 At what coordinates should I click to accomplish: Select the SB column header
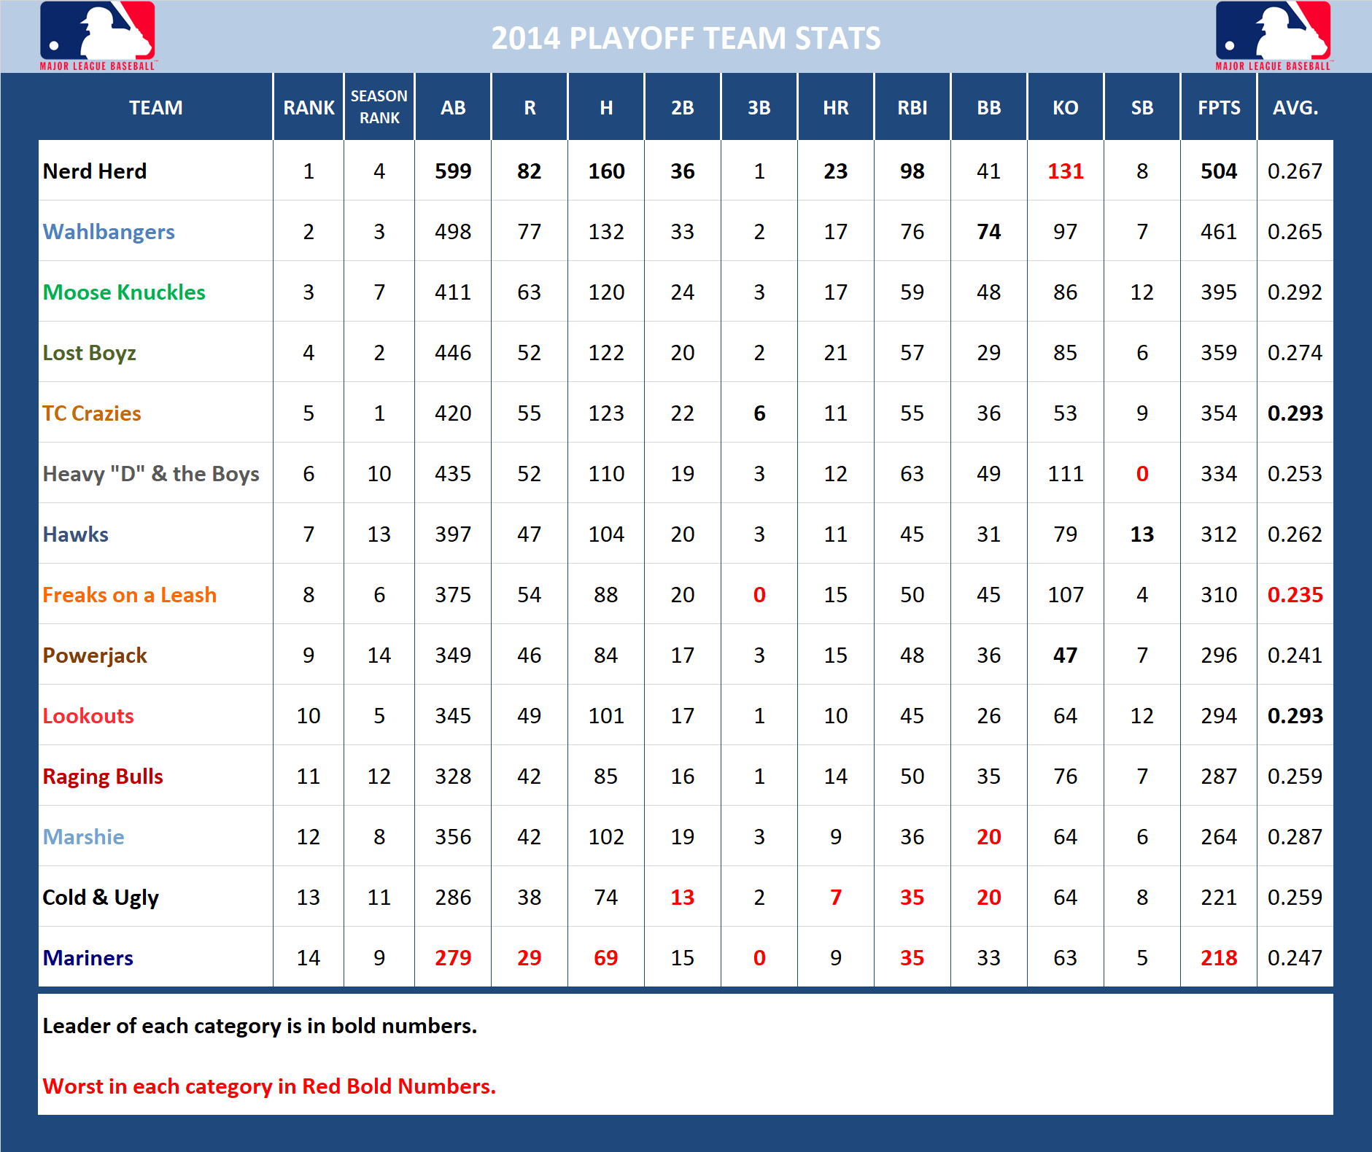point(1142,107)
